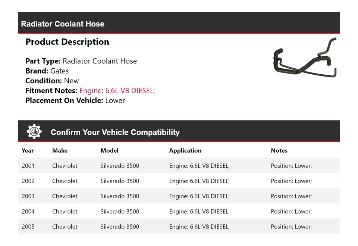358x246 pixels.
Task: Select the 2001 year cell
Action: [28, 166]
